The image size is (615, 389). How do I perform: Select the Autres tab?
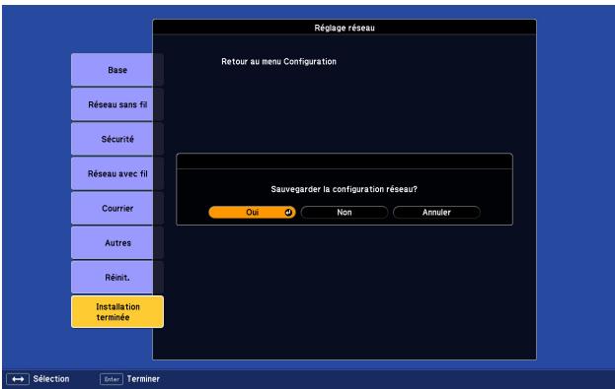[x=117, y=242]
